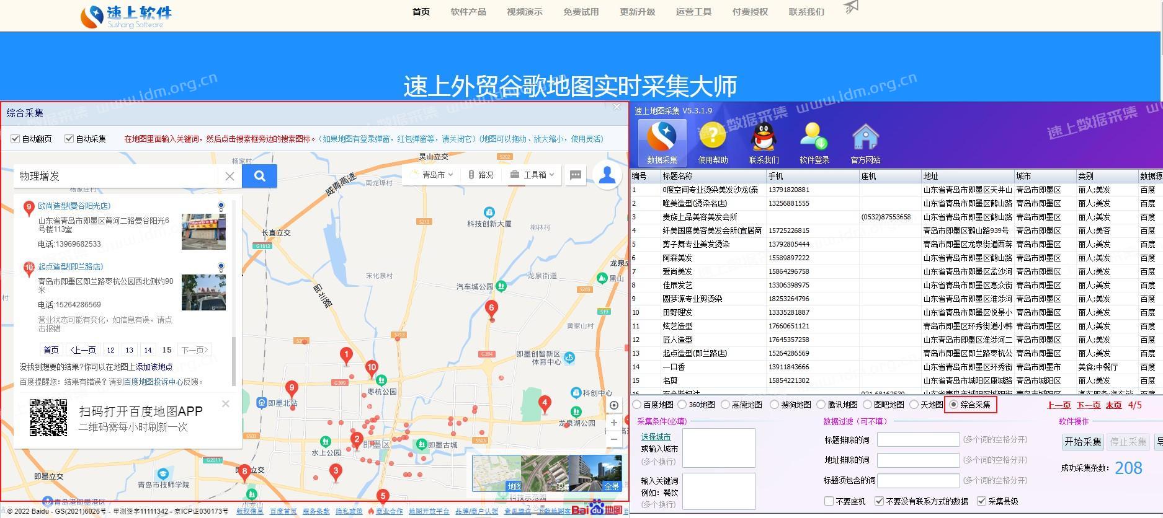Click 添加该地点 link
This screenshot has width=1163, height=518.
(154, 367)
